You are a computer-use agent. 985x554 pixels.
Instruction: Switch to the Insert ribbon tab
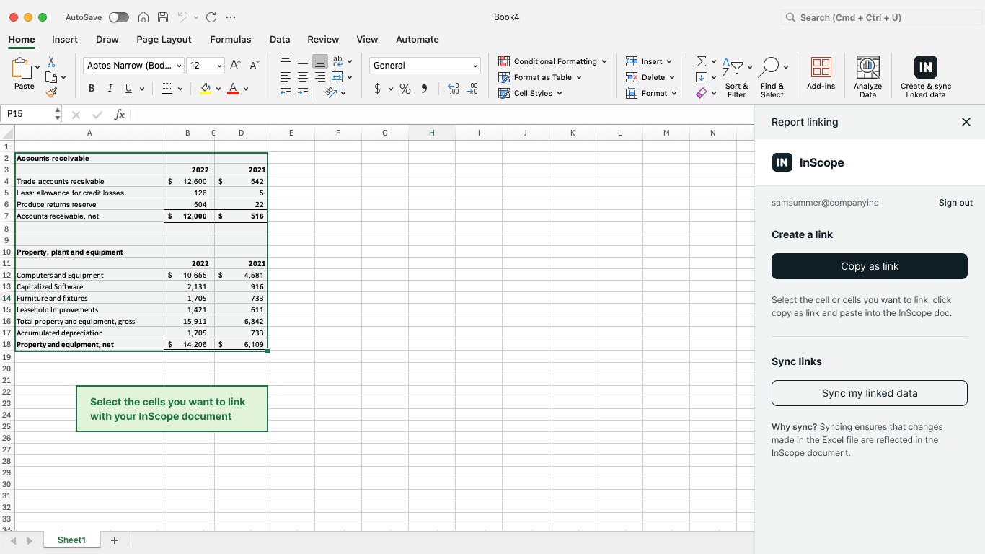[x=65, y=40]
